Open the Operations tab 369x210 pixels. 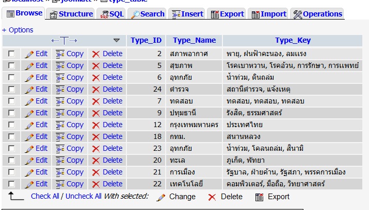coord(318,14)
